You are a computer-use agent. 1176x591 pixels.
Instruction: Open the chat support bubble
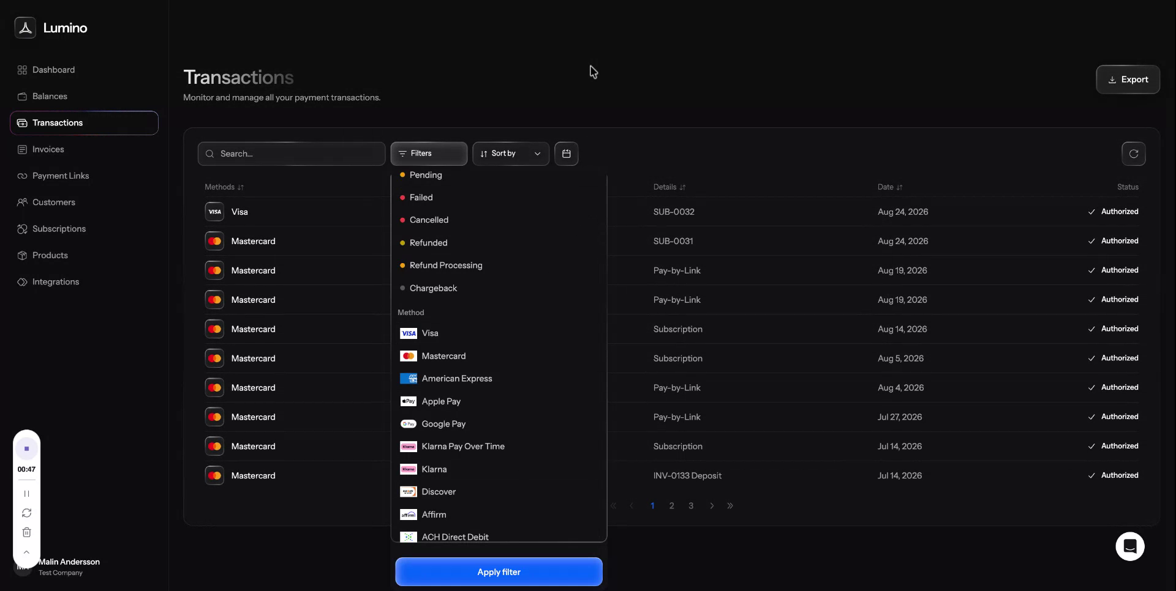click(1130, 546)
